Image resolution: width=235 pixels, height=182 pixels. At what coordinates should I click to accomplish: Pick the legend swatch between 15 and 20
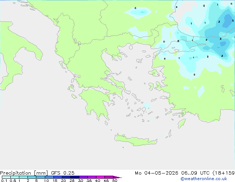(57, 177)
